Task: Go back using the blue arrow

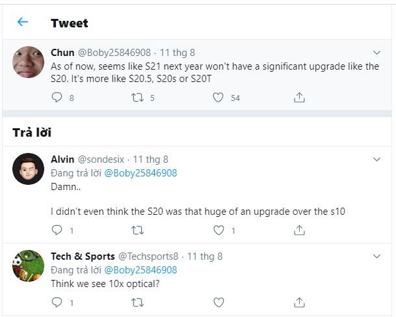Action: [x=23, y=22]
